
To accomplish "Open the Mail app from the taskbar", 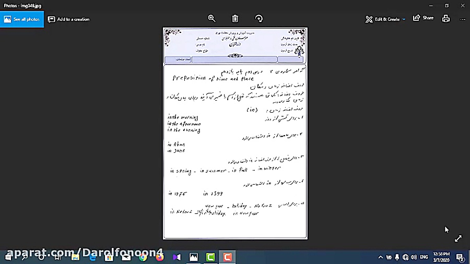I will (126, 257).
